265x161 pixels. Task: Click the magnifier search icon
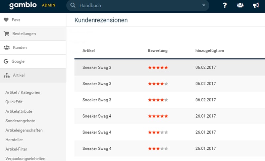pyautogui.click(x=73, y=6)
